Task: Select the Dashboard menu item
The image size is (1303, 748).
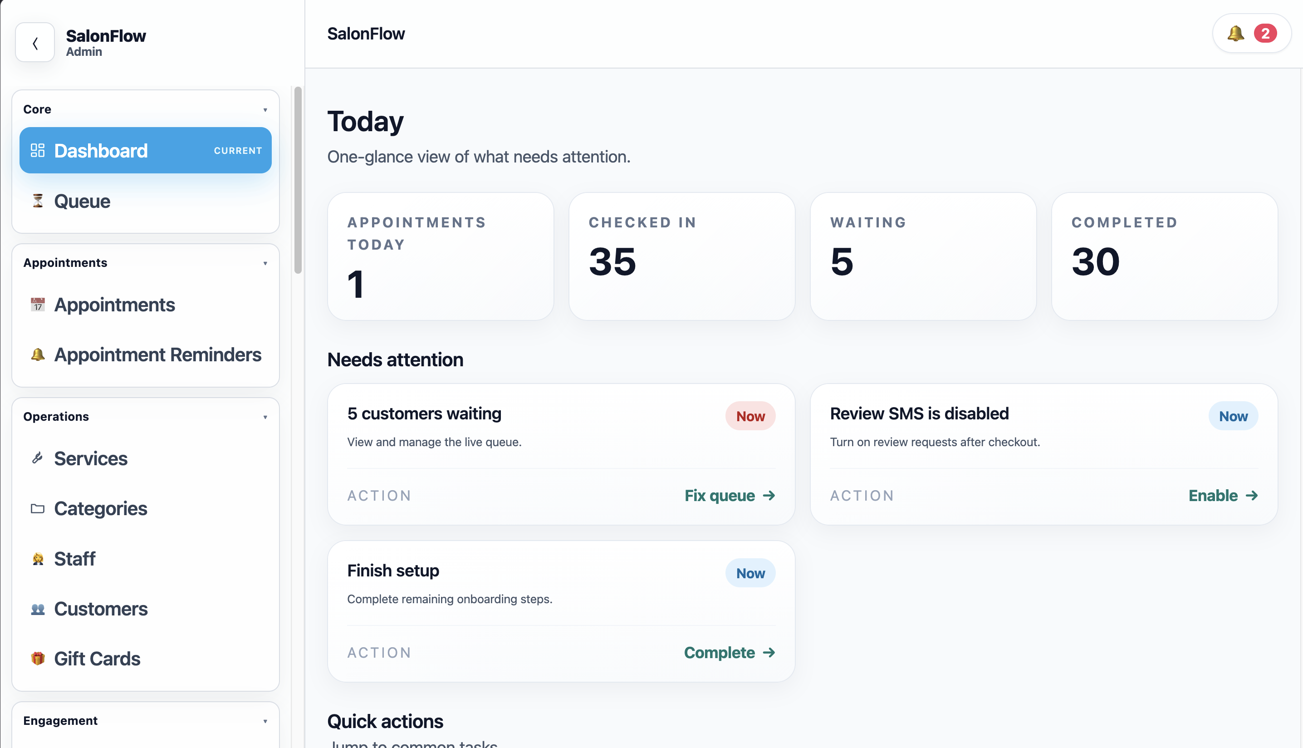Action: pyautogui.click(x=145, y=151)
